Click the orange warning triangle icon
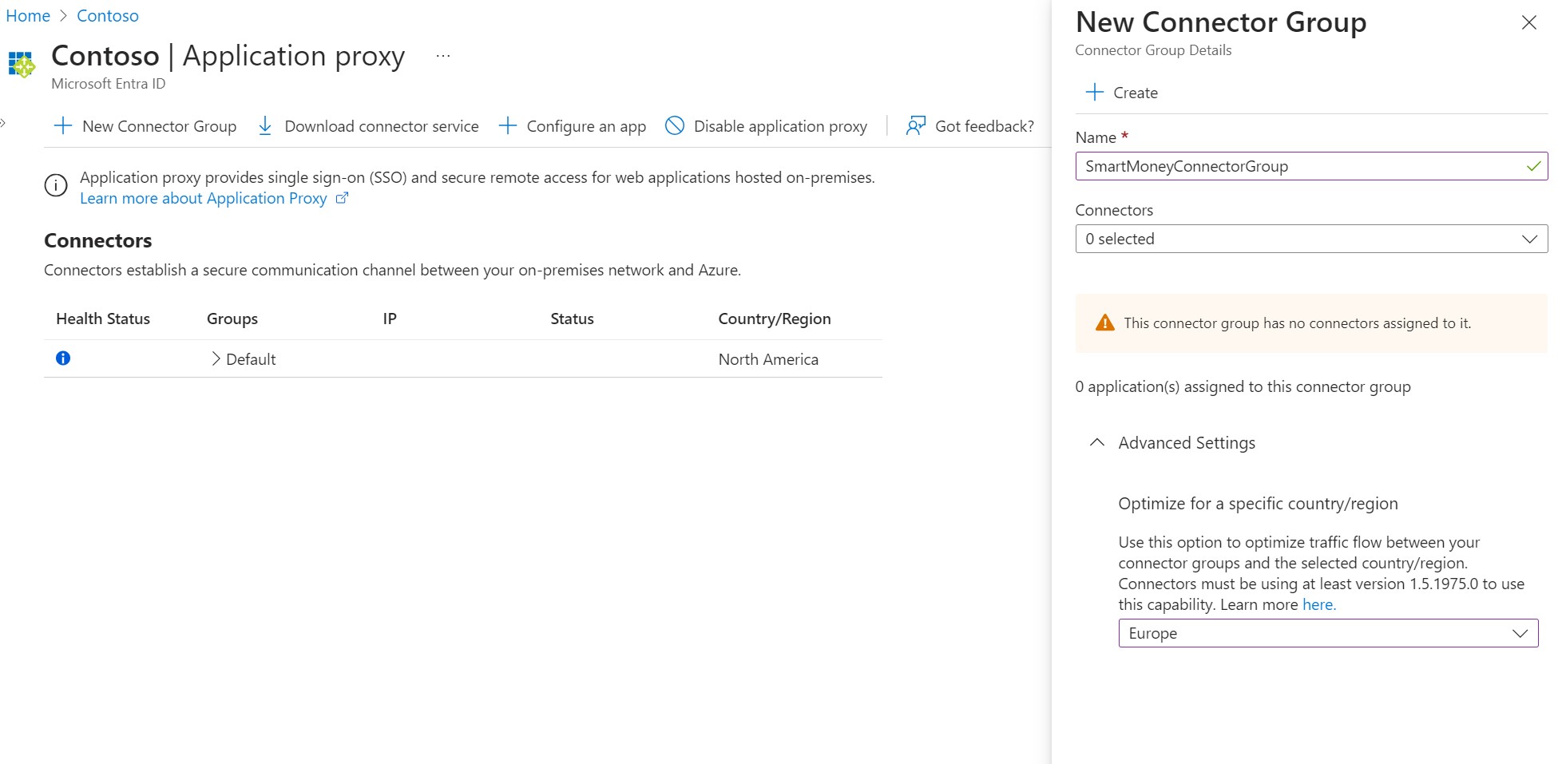The image size is (1558, 764). 1104,323
